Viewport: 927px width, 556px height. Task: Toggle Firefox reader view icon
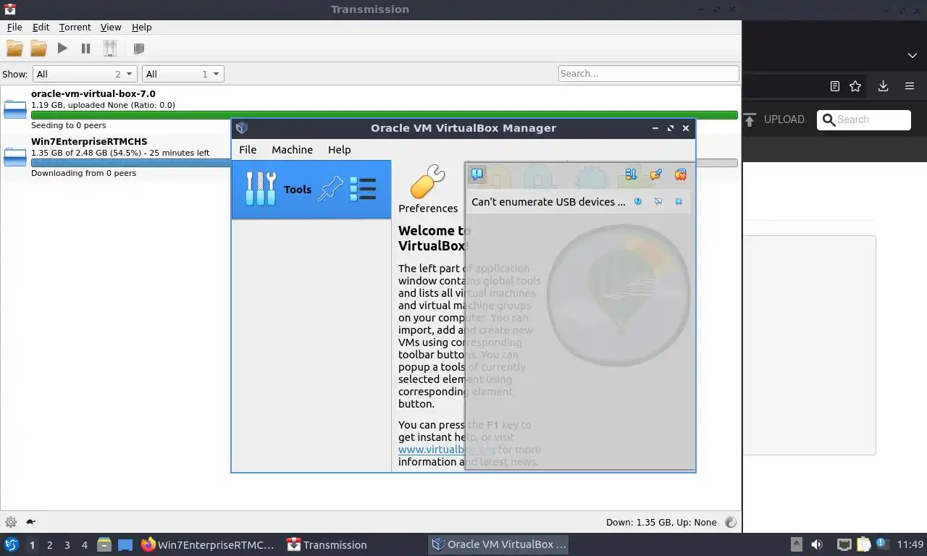(x=834, y=86)
